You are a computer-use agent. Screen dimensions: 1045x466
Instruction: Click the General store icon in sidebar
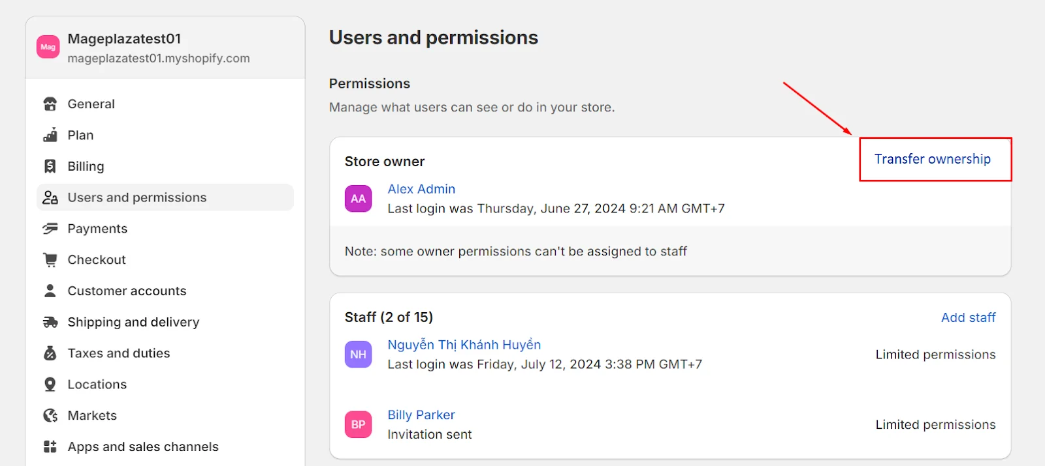[x=50, y=104]
